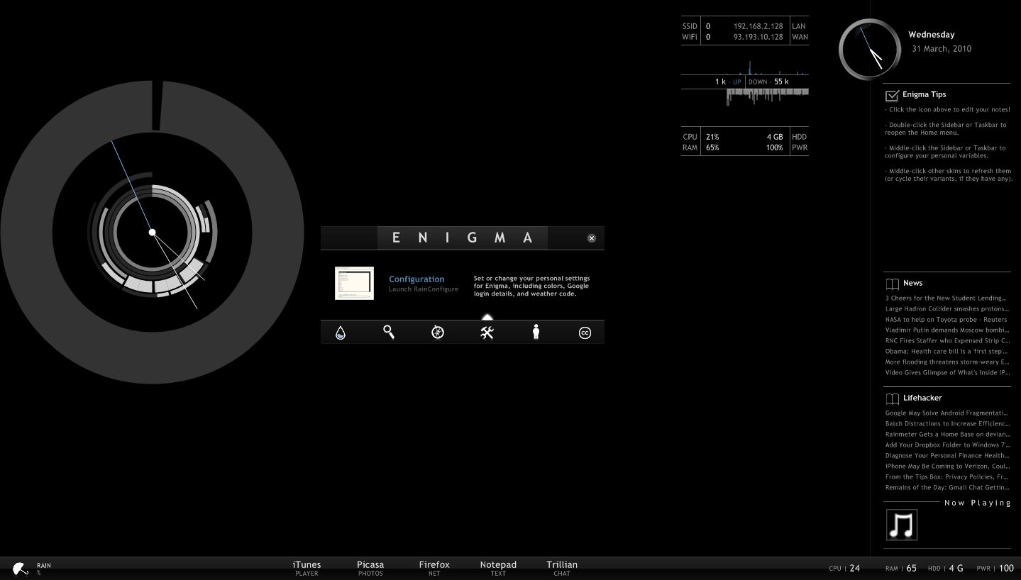Open the NASA Toyota probe news headline
The height and width of the screenshot is (580, 1021).
point(947,319)
